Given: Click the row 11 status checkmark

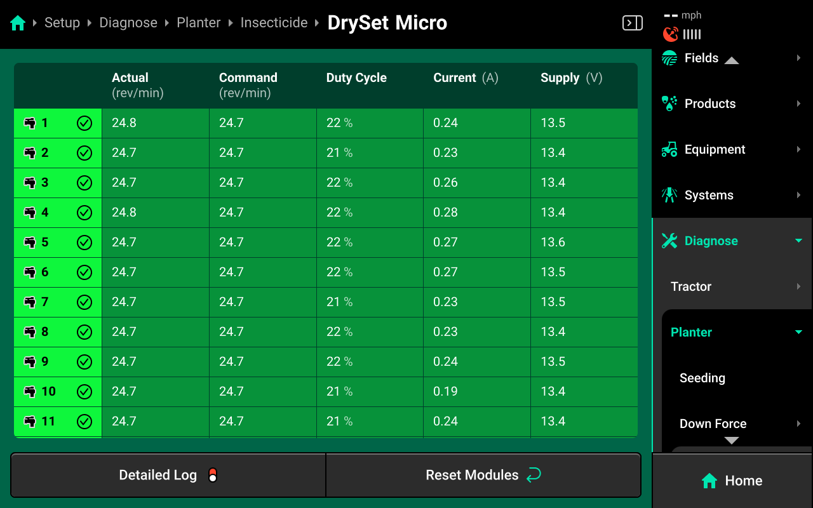Looking at the screenshot, I should pyautogui.click(x=84, y=422).
